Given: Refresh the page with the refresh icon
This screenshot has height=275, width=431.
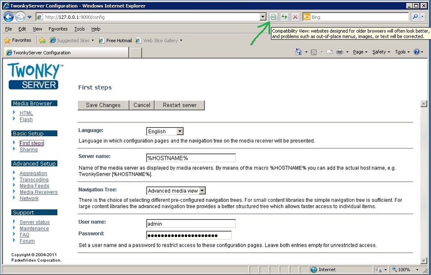Looking at the screenshot, I should [x=284, y=16].
